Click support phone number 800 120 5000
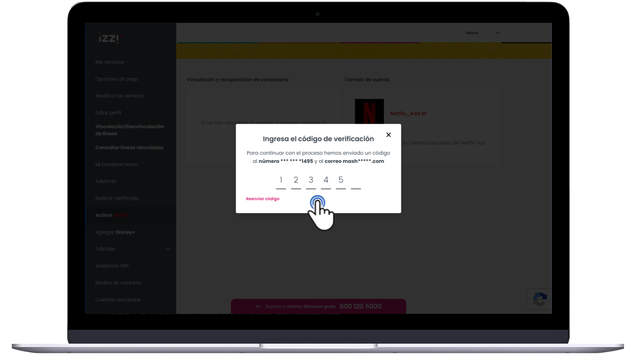Screen dimensions: 633x356 pyautogui.click(x=360, y=306)
